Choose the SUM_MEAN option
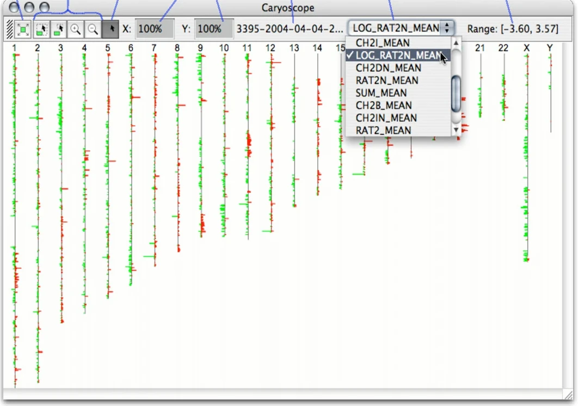Viewport: 578px width, 406px height. pos(381,93)
